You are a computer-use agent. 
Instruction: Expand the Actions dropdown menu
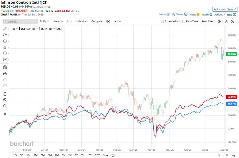(x=220, y=15)
